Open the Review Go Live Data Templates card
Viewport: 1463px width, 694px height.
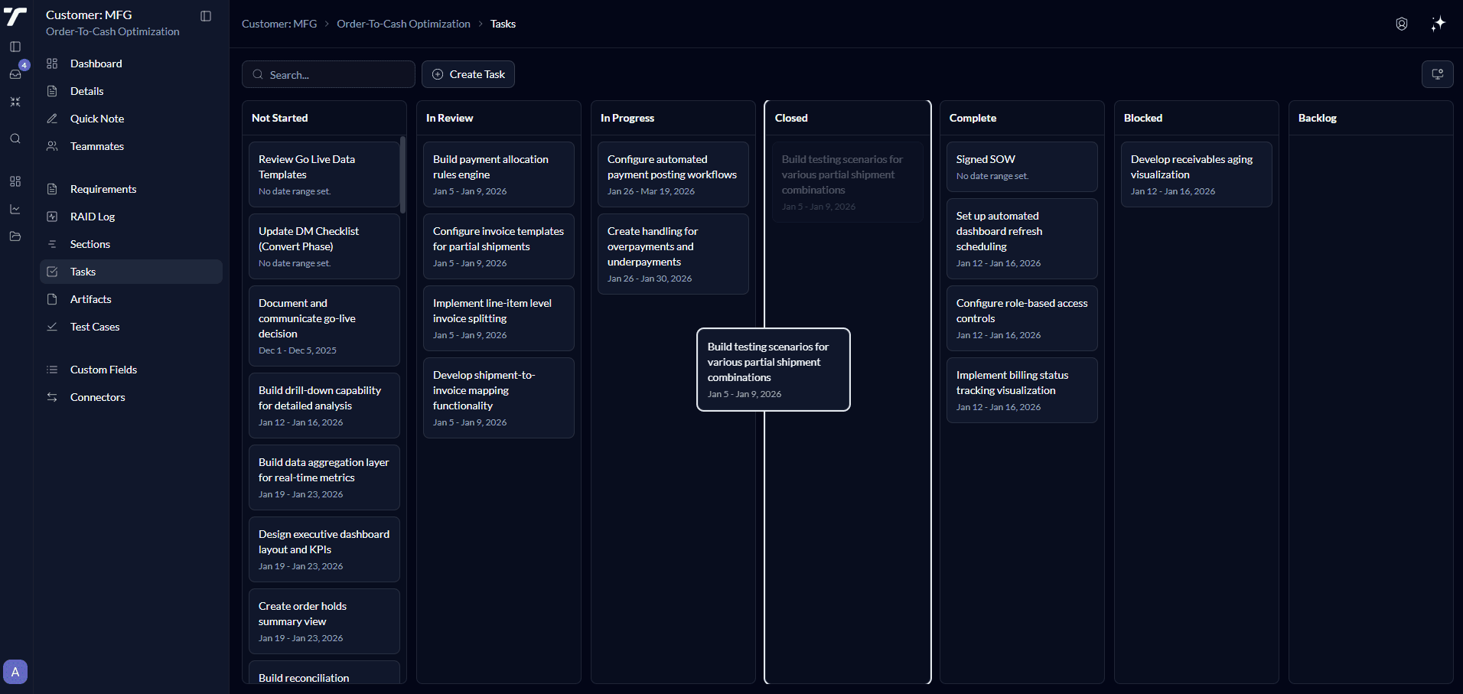tap(324, 174)
